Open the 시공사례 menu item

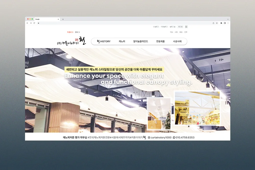tap(177, 42)
